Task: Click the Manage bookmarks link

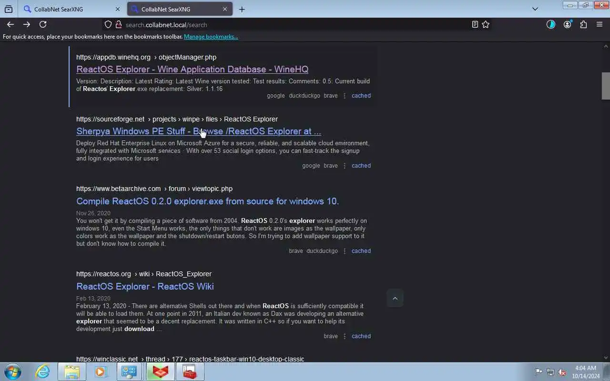Action: click(x=211, y=37)
